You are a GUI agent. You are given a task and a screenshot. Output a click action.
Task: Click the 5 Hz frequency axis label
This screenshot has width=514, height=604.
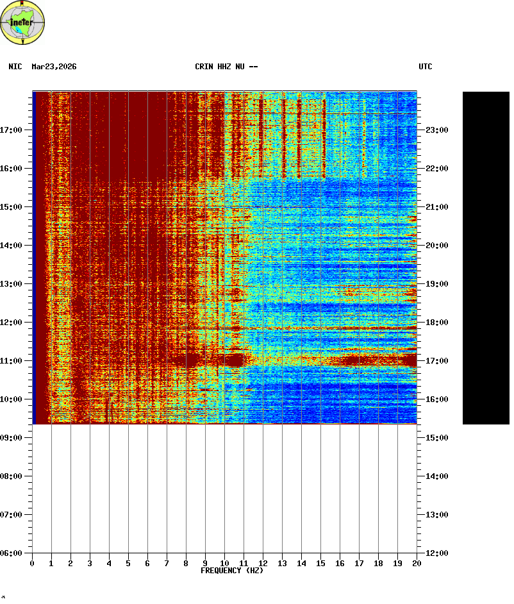coord(128,564)
